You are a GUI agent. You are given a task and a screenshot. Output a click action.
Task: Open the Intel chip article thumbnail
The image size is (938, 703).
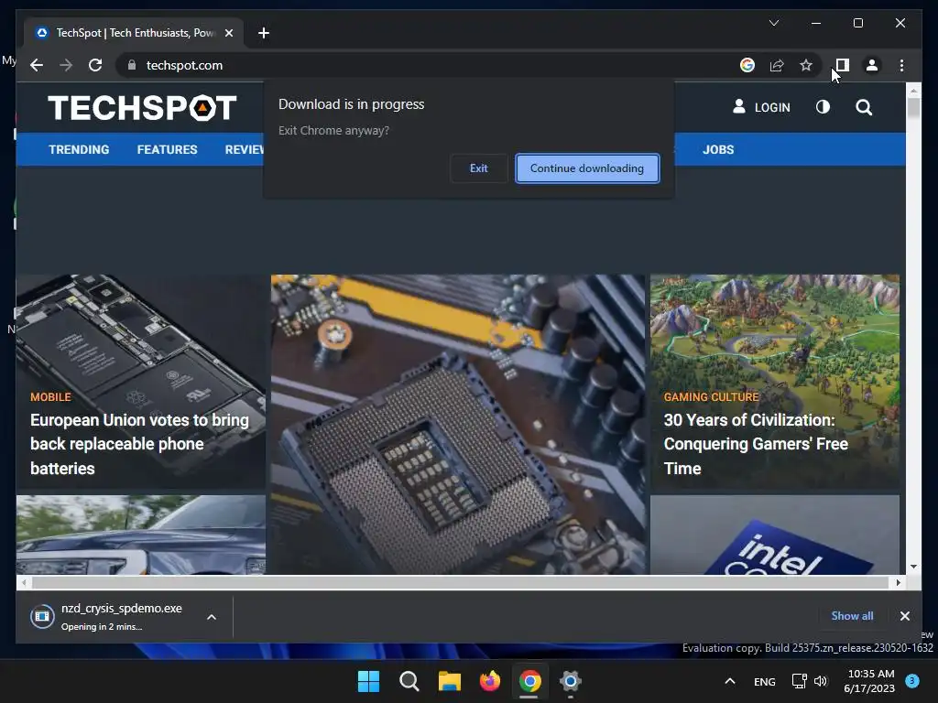coord(775,535)
